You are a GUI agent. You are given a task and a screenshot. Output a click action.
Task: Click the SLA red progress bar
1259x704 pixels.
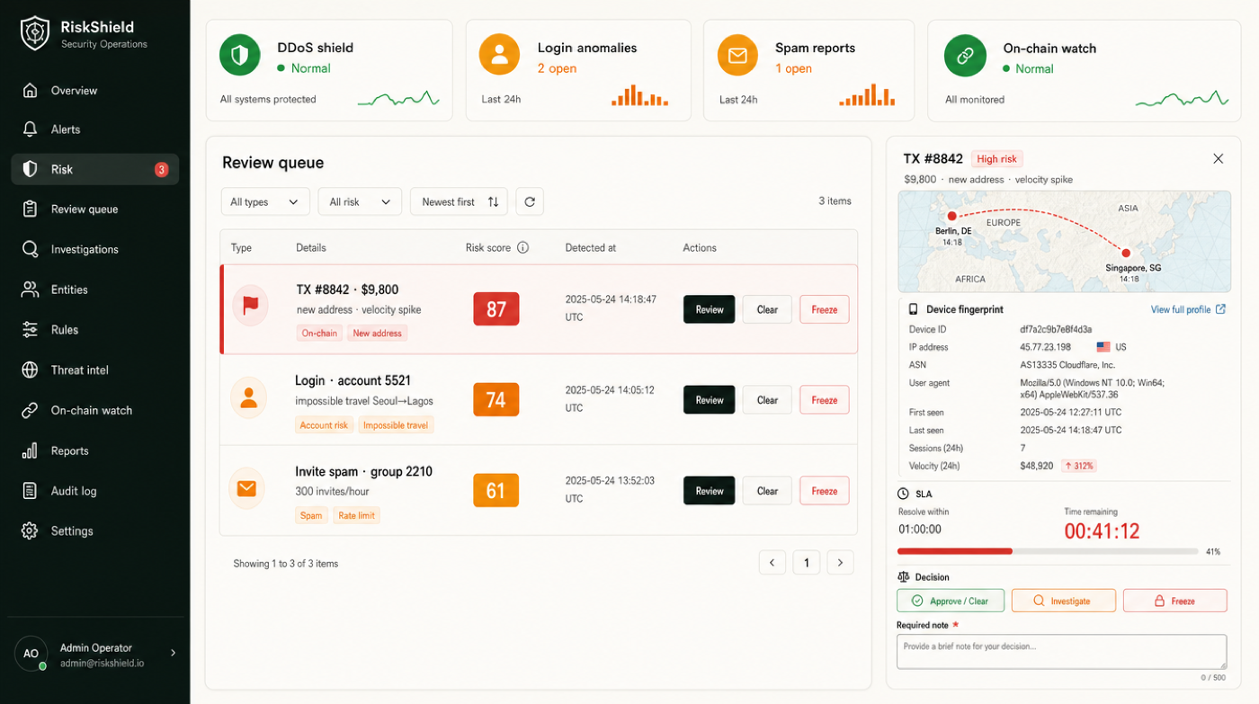(955, 551)
